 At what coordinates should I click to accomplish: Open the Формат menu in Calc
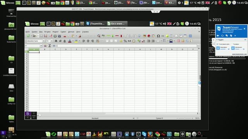click(55, 32)
